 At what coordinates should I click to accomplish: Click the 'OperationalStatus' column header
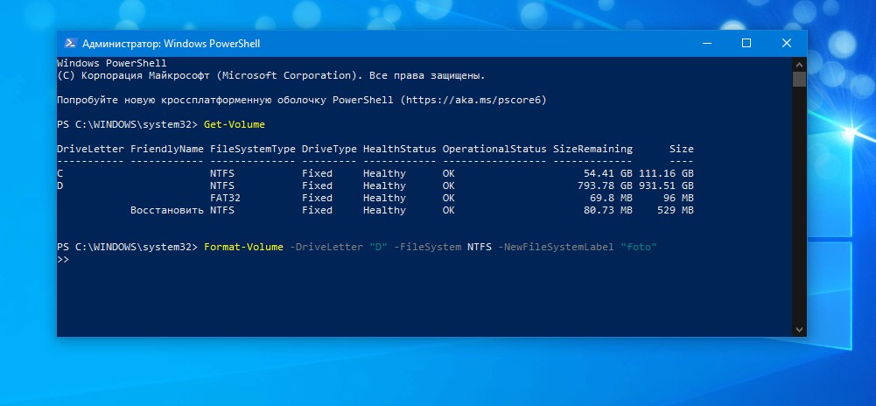pos(494,149)
